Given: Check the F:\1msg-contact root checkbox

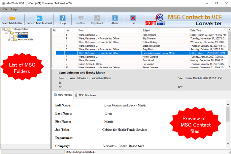Looking at the screenshot, I should tap(6, 29).
